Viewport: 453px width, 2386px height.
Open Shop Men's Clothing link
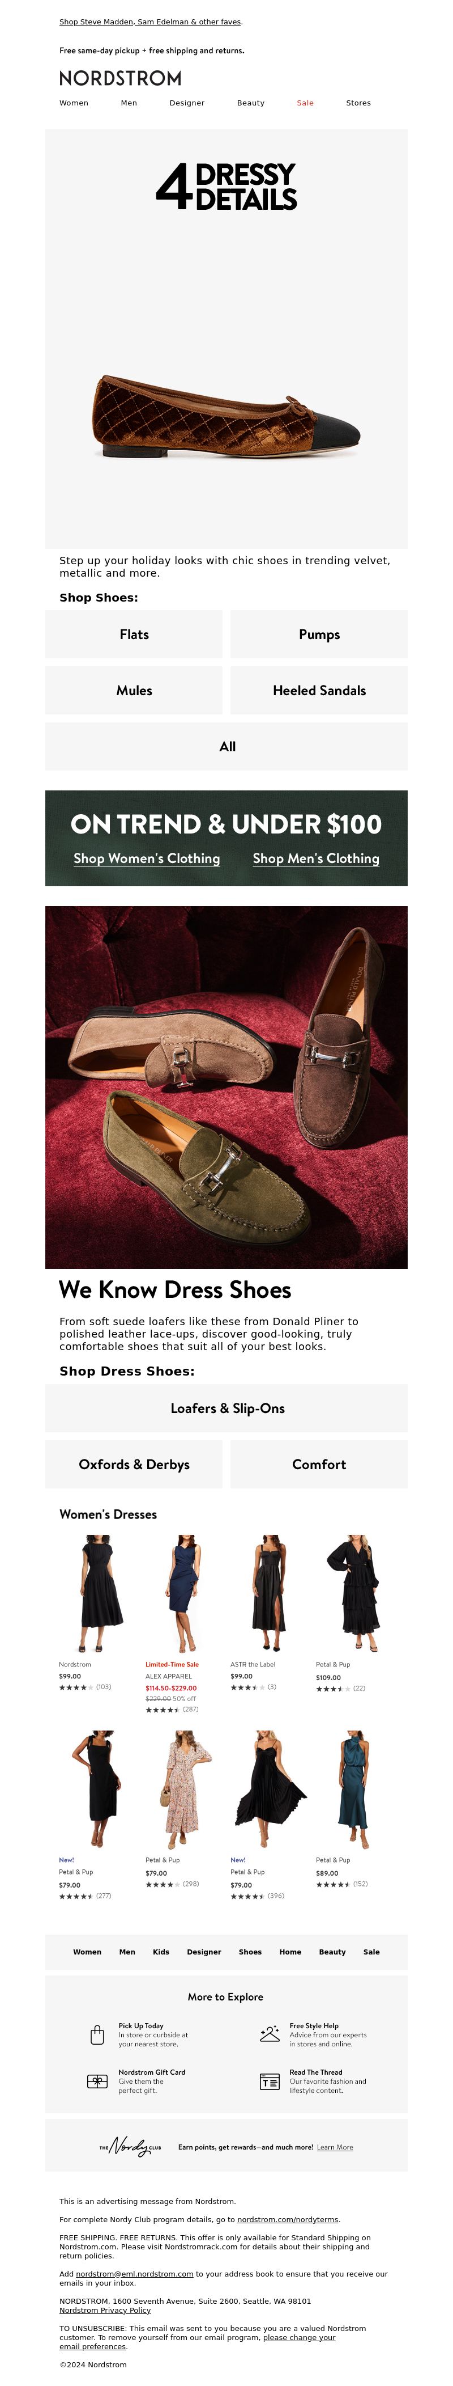click(x=316, y=858)
